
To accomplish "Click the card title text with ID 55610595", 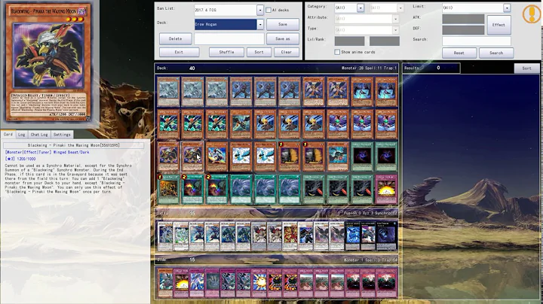I will [73, 145].
